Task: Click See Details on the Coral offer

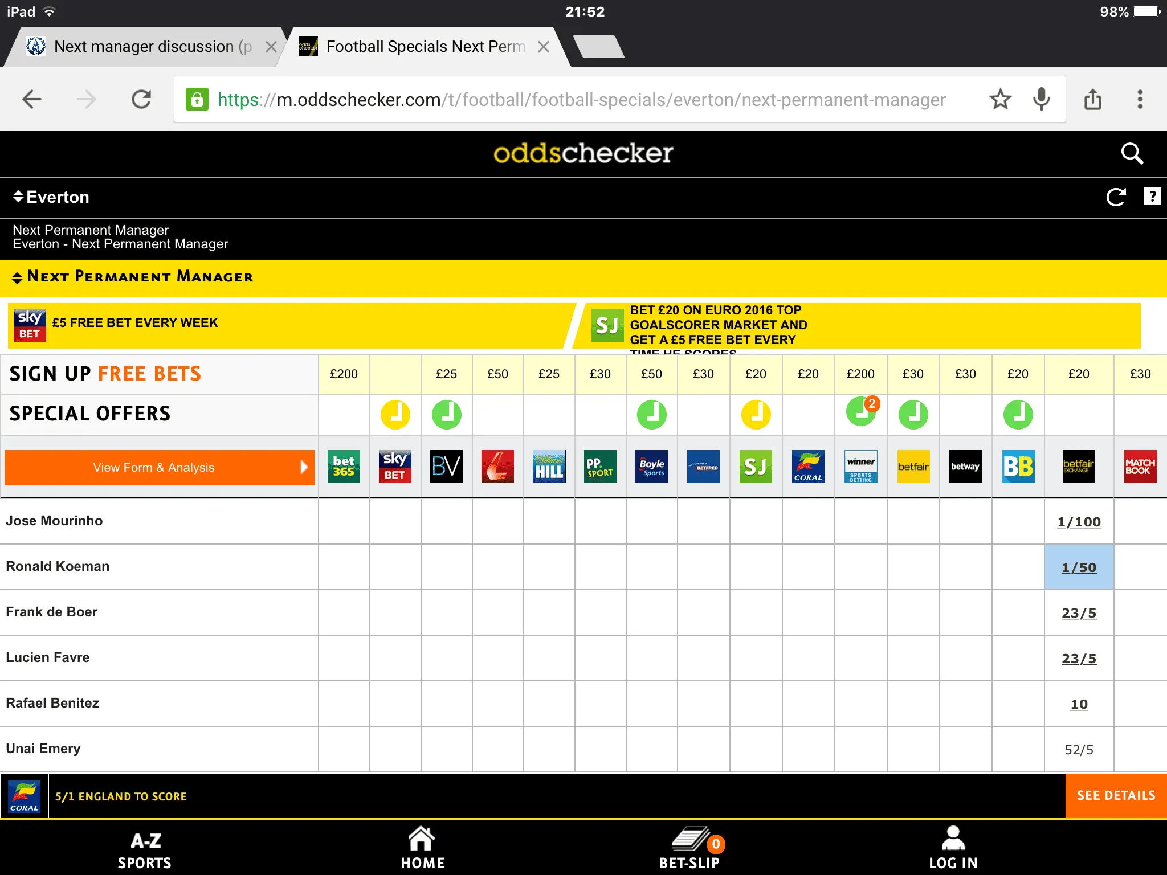Action: pyautogui.click(x=1116, y=796)
